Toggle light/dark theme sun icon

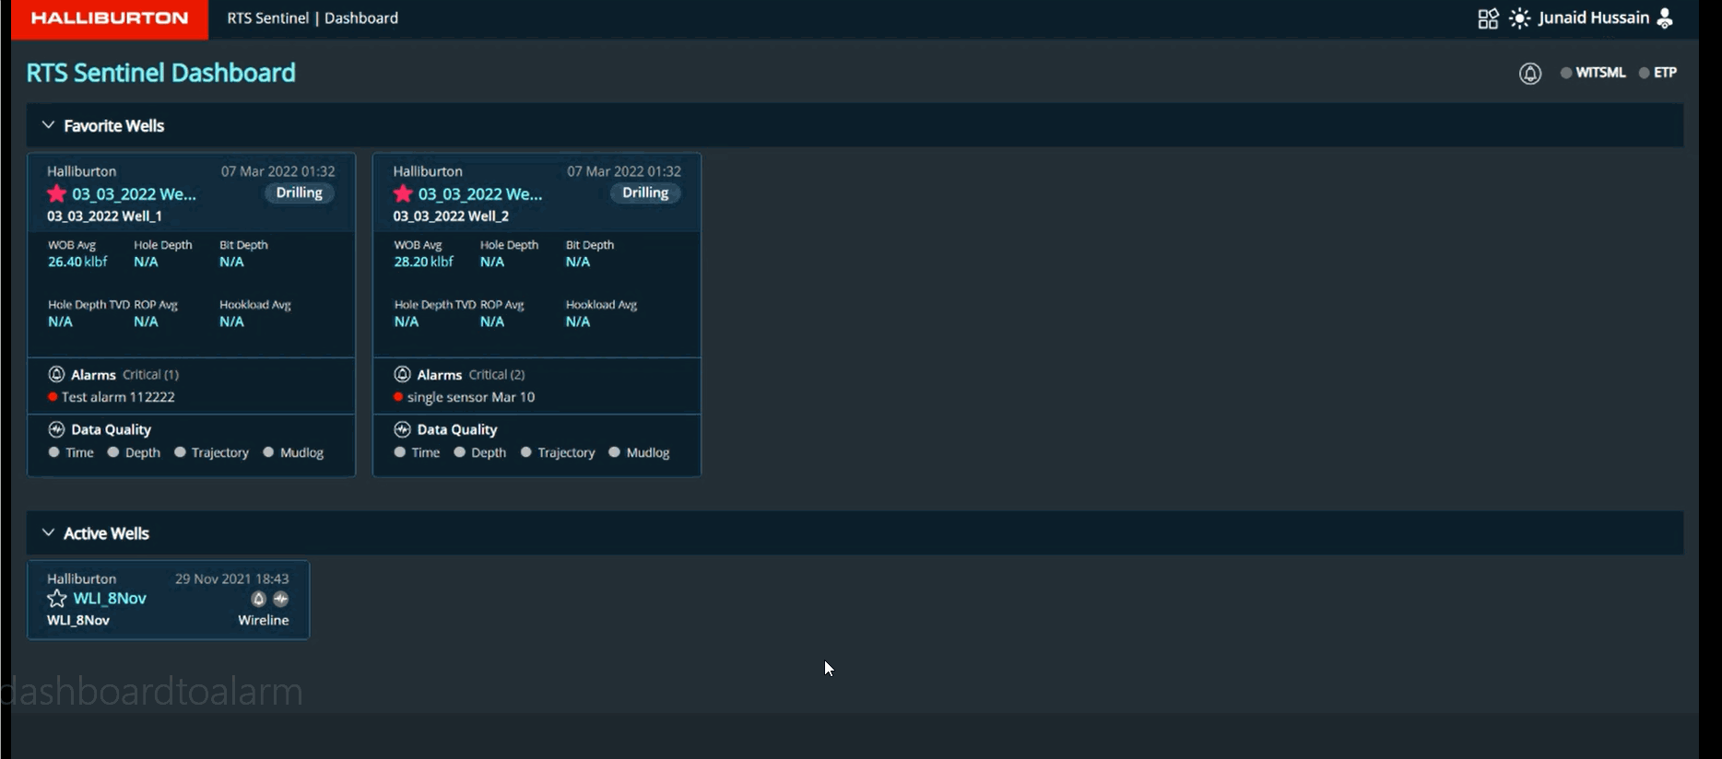1519,18
